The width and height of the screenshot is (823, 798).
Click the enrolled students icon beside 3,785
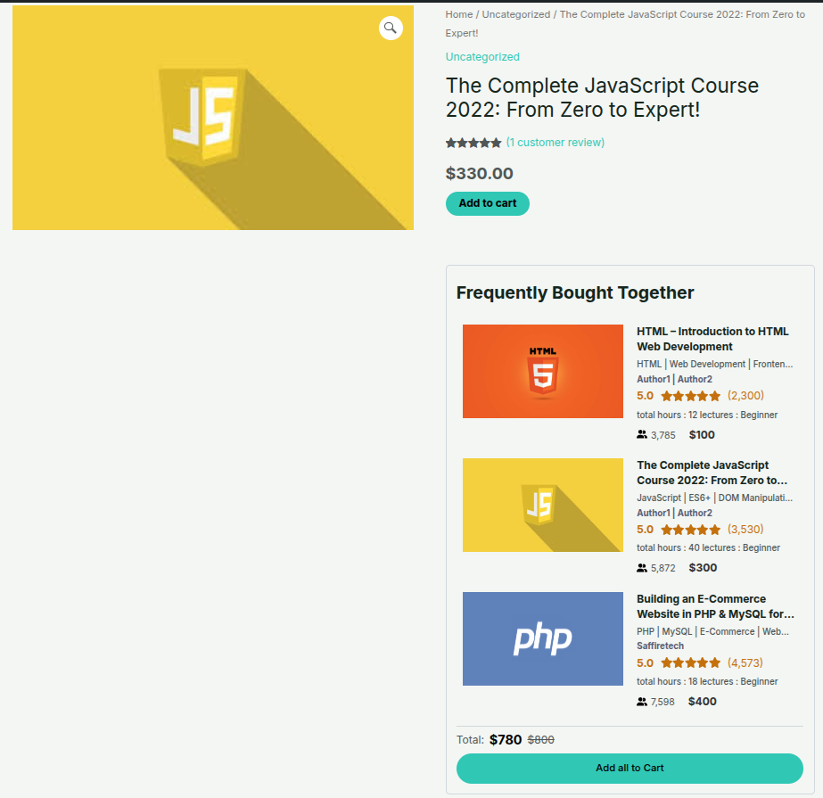[642, 435]
